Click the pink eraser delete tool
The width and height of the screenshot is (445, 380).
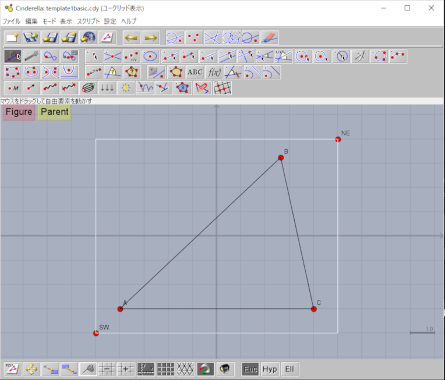tap(269, 37)
